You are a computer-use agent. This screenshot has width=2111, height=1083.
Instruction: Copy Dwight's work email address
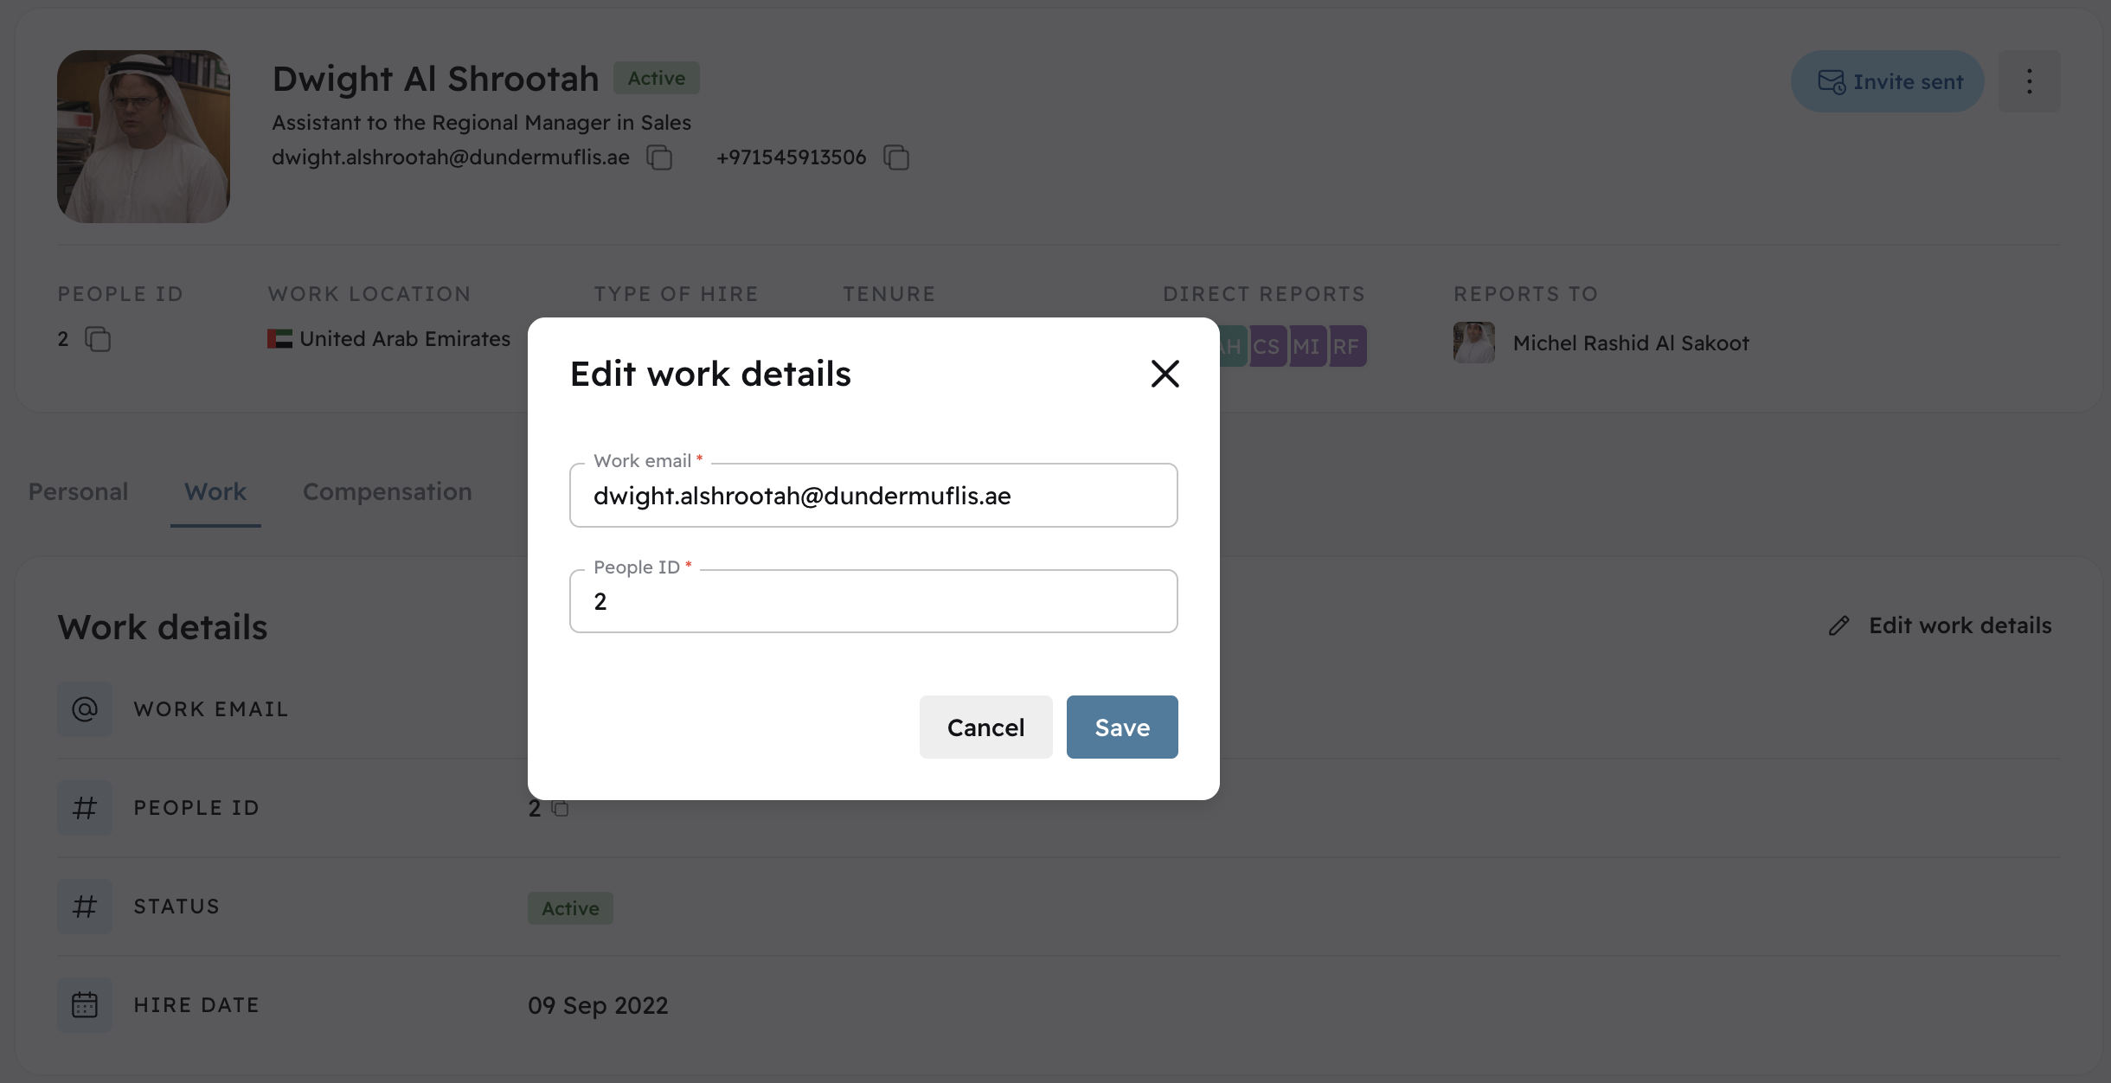(x=658, y=157)
